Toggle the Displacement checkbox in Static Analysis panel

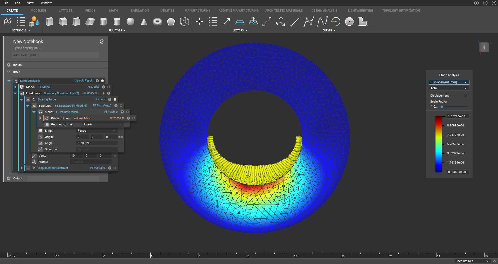coord(466,96)
